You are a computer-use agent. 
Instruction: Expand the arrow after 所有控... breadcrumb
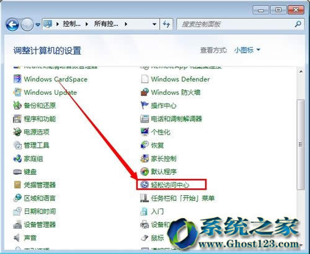click(126, 24)
